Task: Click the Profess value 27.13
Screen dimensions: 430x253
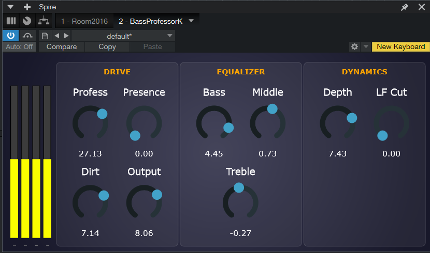Action: pos(90,154)
